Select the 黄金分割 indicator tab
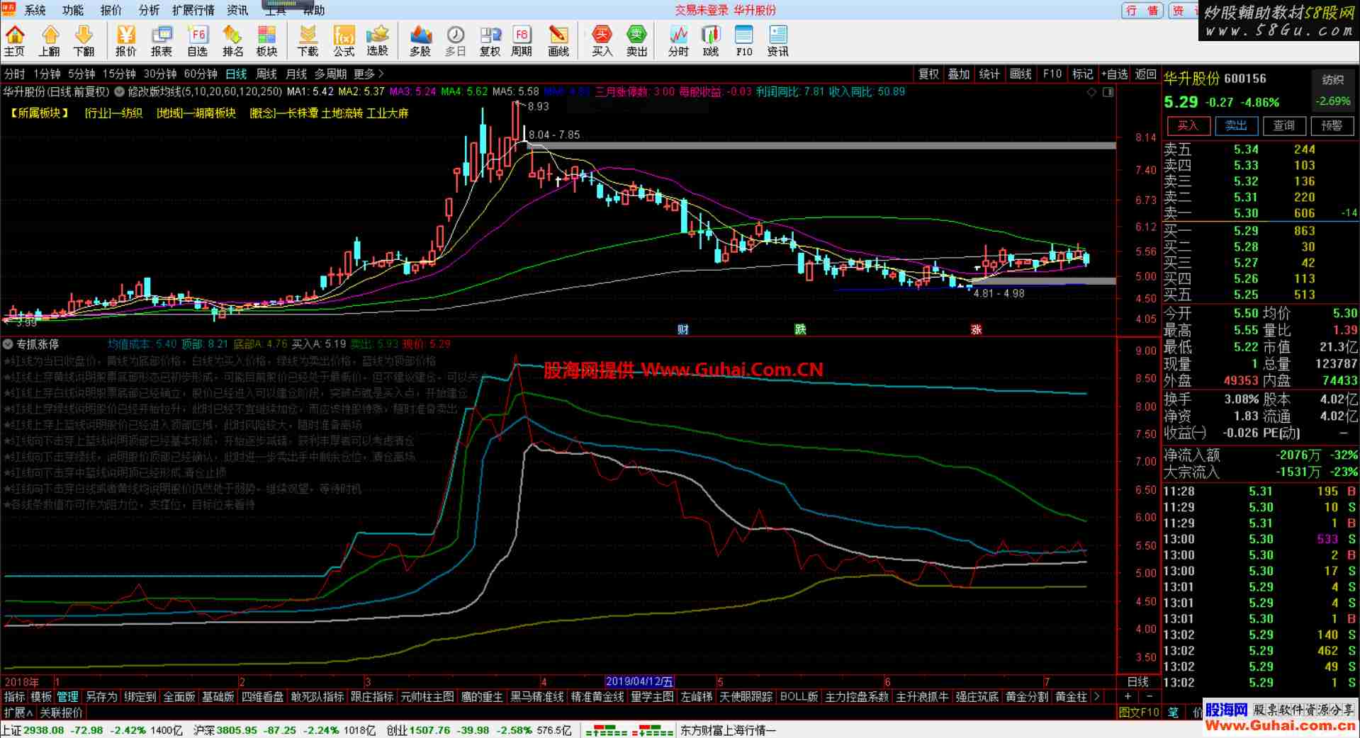 click(1027, 697)
